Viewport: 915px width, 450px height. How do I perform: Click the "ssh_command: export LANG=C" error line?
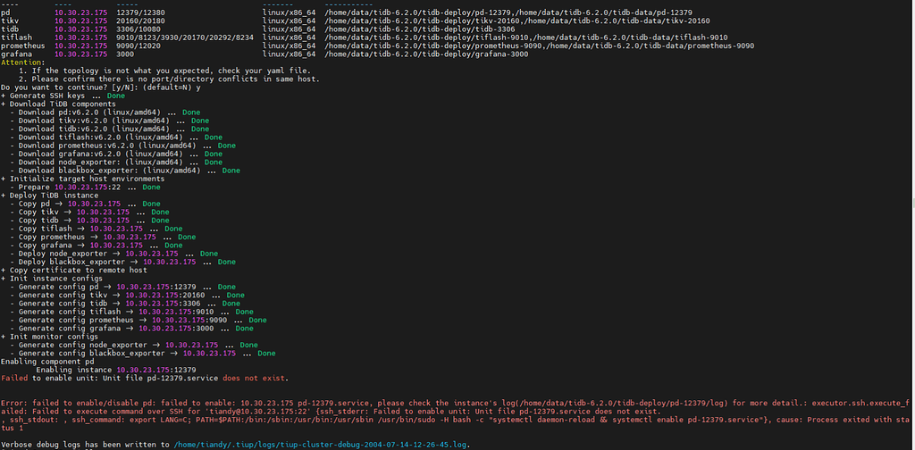(x=455, y=420)
